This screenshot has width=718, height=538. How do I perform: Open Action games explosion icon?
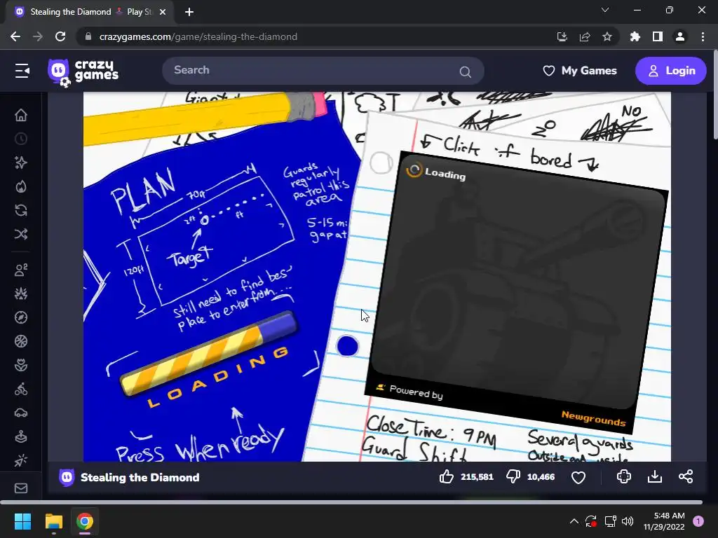point(21,294)
